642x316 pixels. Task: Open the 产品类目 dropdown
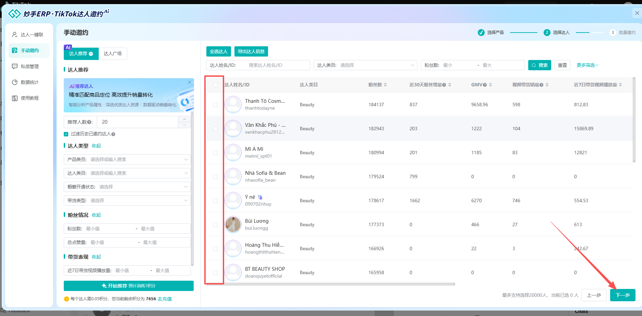[127, 159]
